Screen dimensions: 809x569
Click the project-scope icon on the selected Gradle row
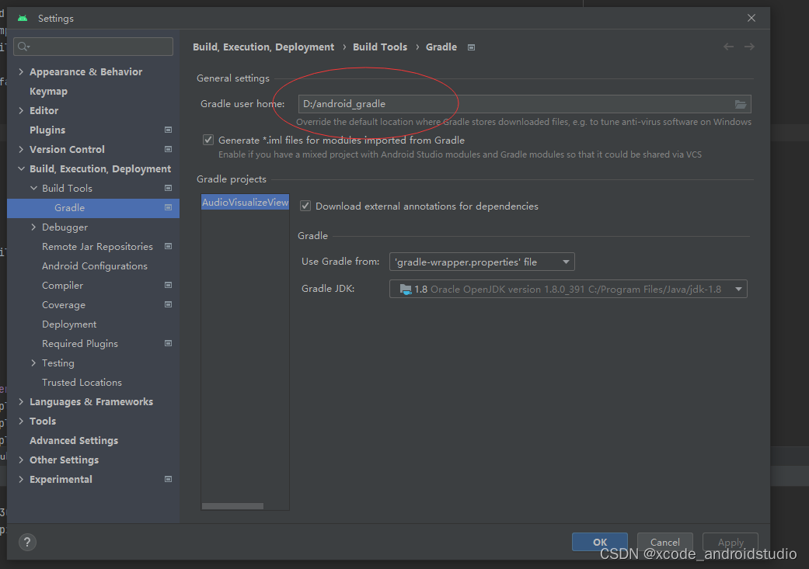tap(168, 208)
